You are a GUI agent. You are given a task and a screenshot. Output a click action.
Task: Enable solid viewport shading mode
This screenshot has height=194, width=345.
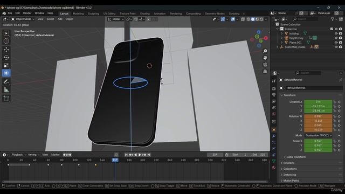point(253,19)
